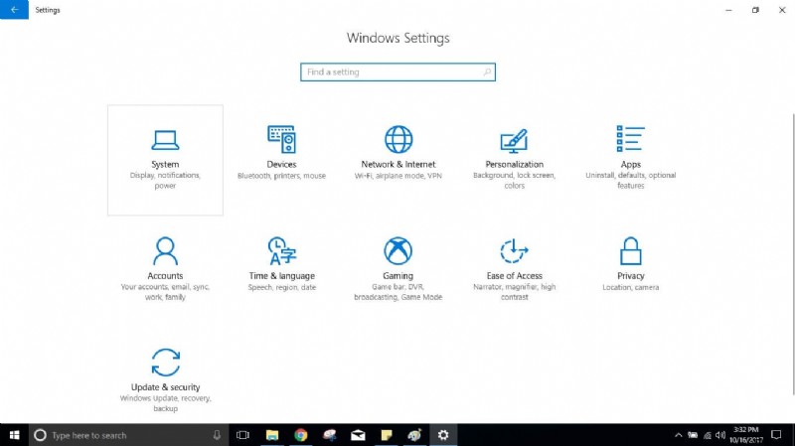Screen dimensions: 795x446
Task: Launch Google Chrome from the taskbar
Action: click(301, 435)
